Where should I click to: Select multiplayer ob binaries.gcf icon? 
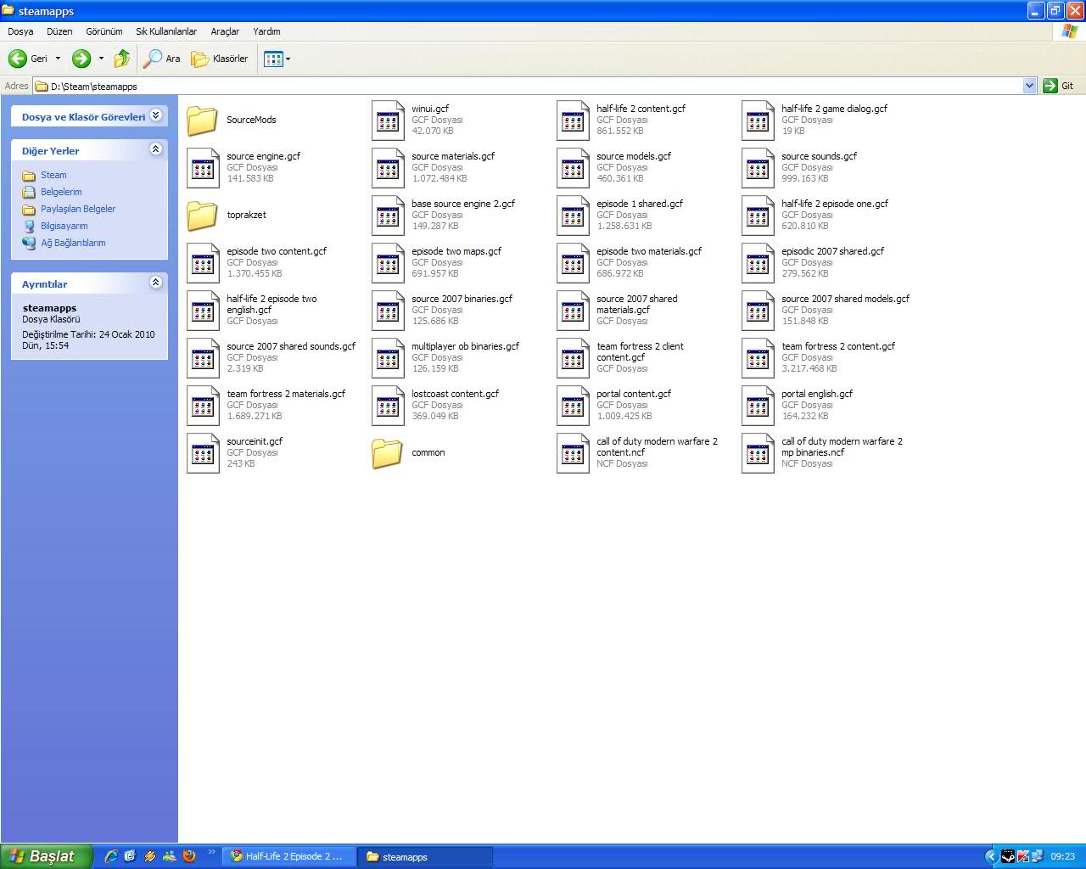[388, 358]
